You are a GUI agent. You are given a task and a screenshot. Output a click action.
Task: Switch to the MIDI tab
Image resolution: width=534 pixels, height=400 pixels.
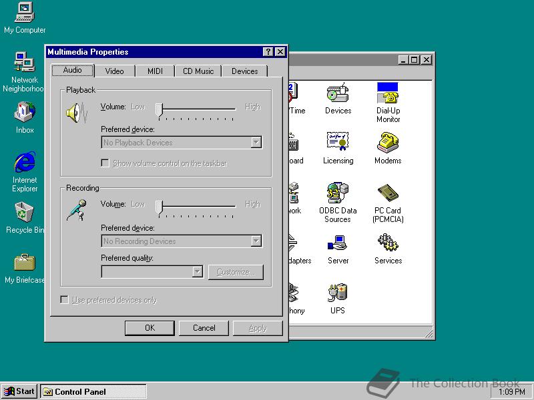pos(155,71)
